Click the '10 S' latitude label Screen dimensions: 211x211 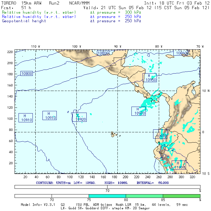pyautogui.click(x=206, y=174)
